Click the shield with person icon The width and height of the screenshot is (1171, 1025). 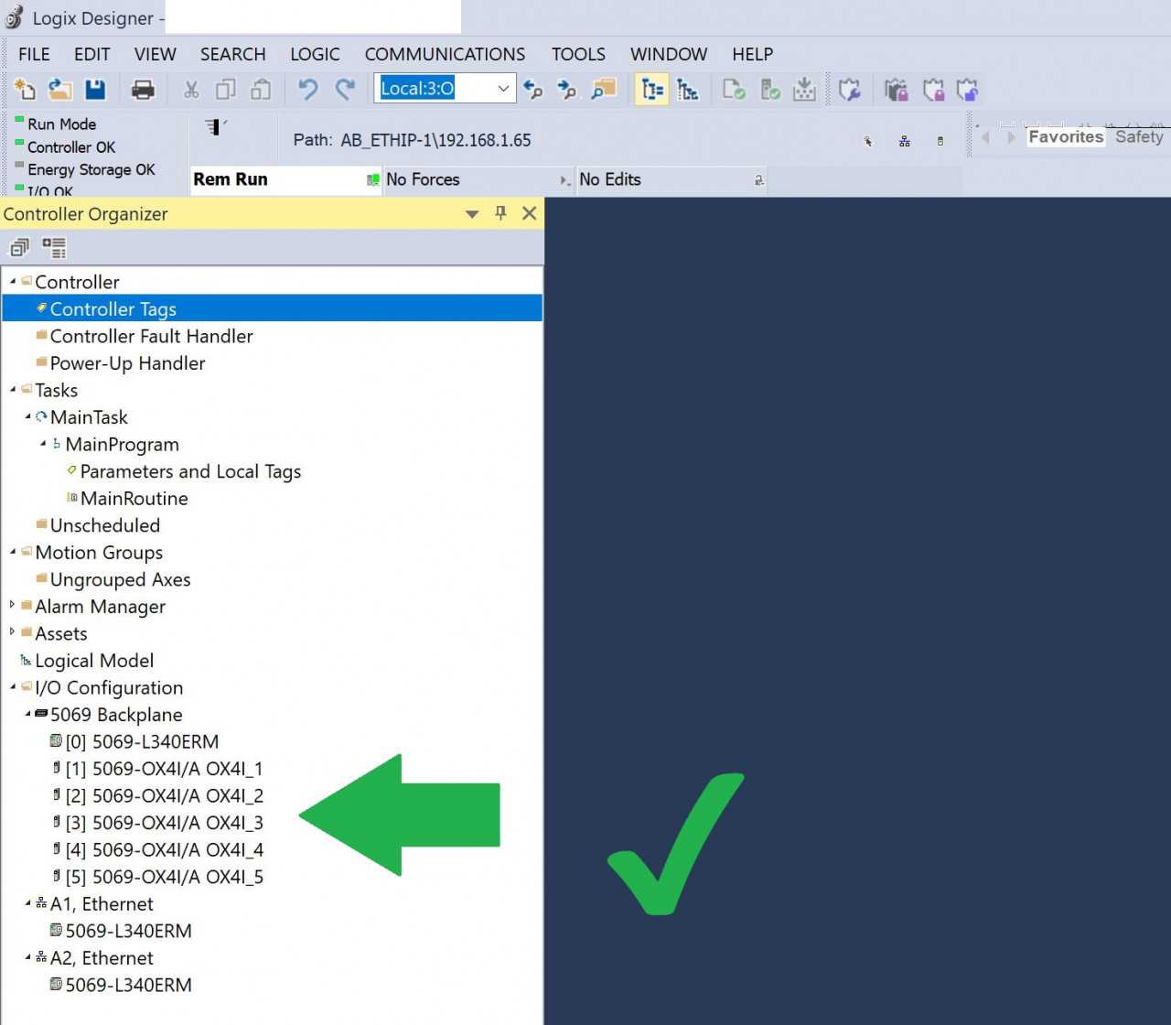coord(967,89)
